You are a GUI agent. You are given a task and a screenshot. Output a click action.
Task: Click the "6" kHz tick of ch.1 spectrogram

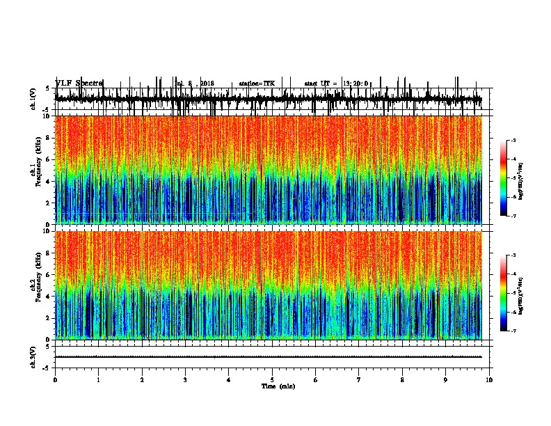(48, 159)
